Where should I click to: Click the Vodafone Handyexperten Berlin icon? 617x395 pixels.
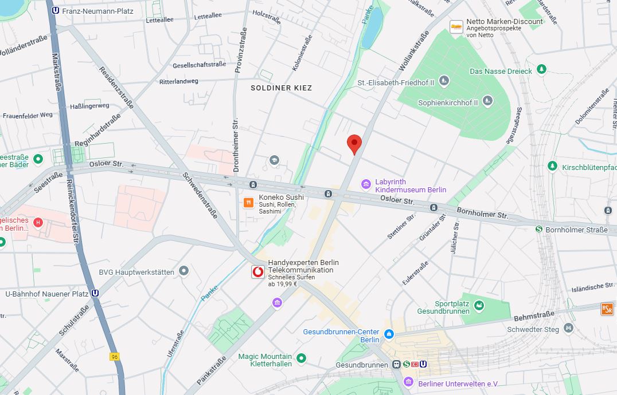(x=257, y=272)
